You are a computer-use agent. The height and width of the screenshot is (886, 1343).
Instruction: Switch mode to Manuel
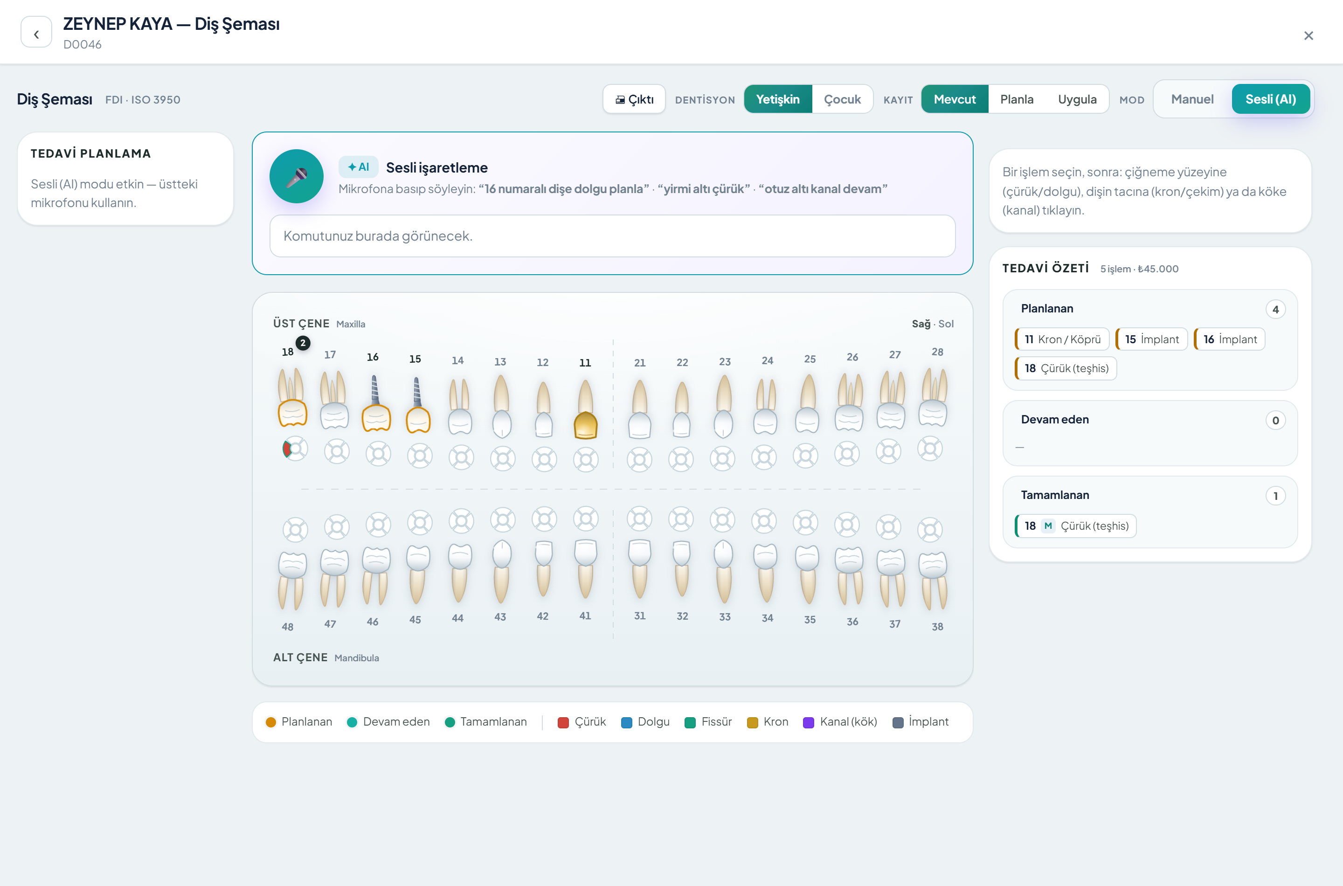(1192, 99)
